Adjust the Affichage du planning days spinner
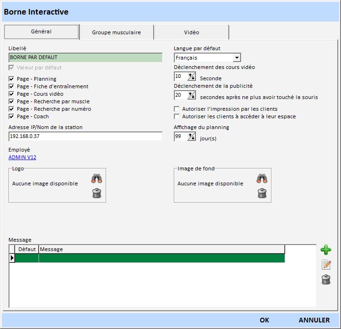Image resolution: width=341 pixels, height=329 pixels. click(x=192, y=137)
